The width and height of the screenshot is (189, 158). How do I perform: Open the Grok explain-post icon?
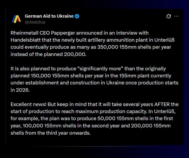tap(168, 16)
